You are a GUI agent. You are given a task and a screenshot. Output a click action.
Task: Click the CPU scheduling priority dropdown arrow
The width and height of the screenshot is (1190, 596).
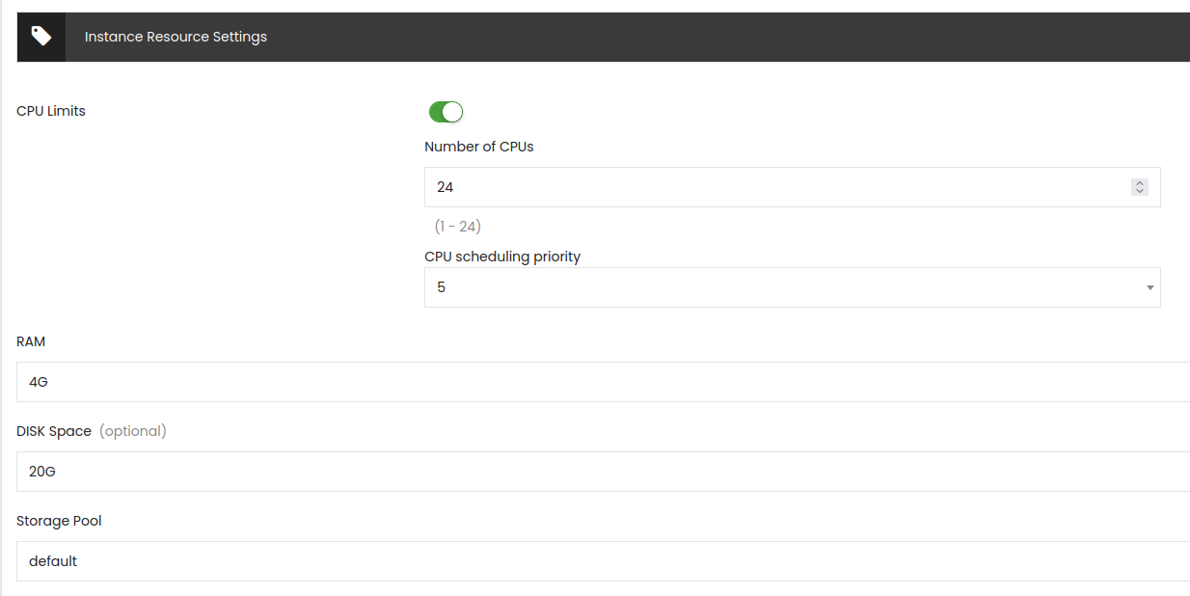coord(1149,287)
